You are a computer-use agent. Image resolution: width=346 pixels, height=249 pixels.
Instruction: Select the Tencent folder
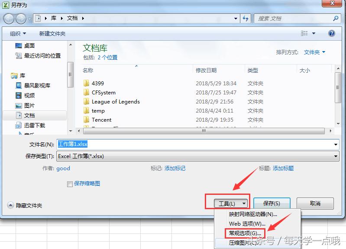tap(101, 120)
